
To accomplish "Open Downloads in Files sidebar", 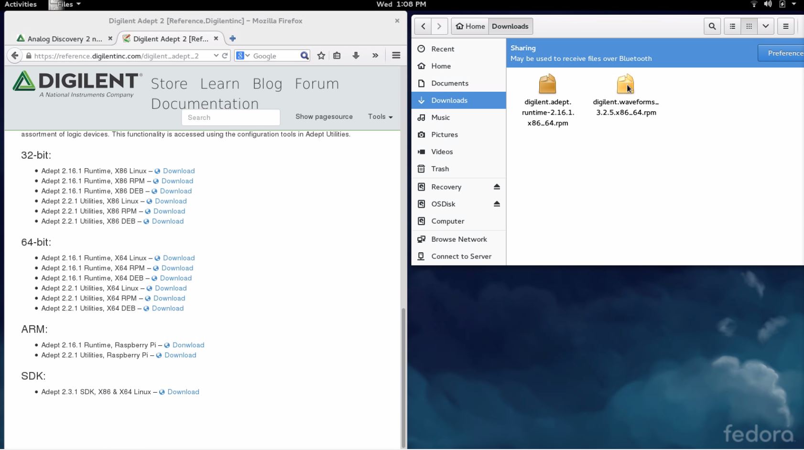I will 458,100.
